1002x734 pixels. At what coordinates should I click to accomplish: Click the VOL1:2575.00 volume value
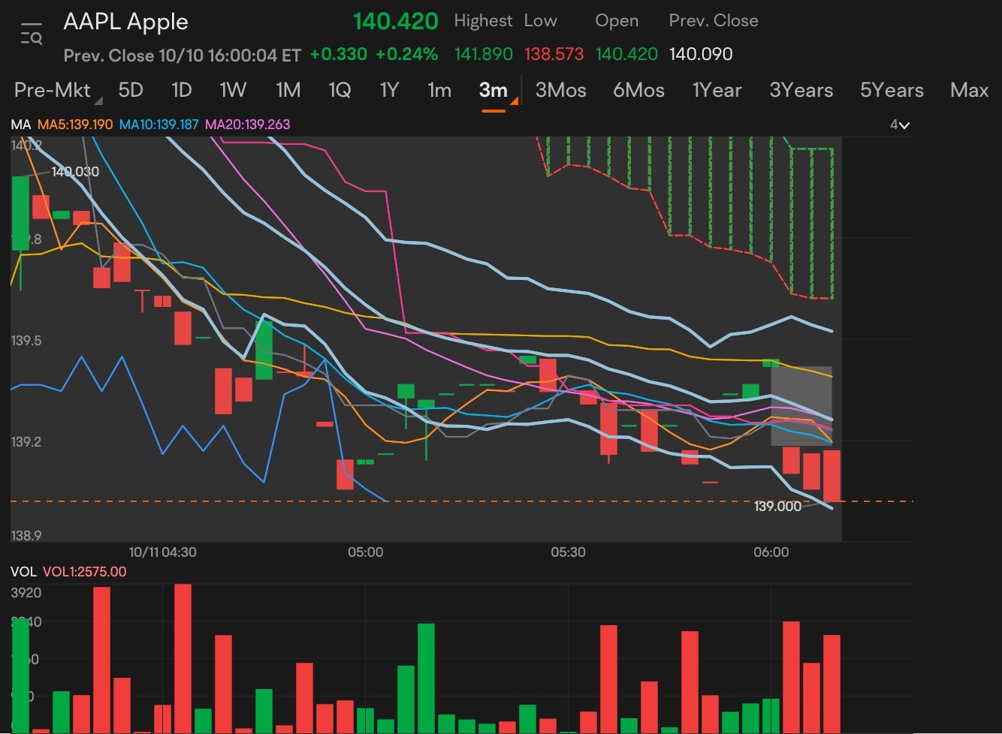pos(84,572)
